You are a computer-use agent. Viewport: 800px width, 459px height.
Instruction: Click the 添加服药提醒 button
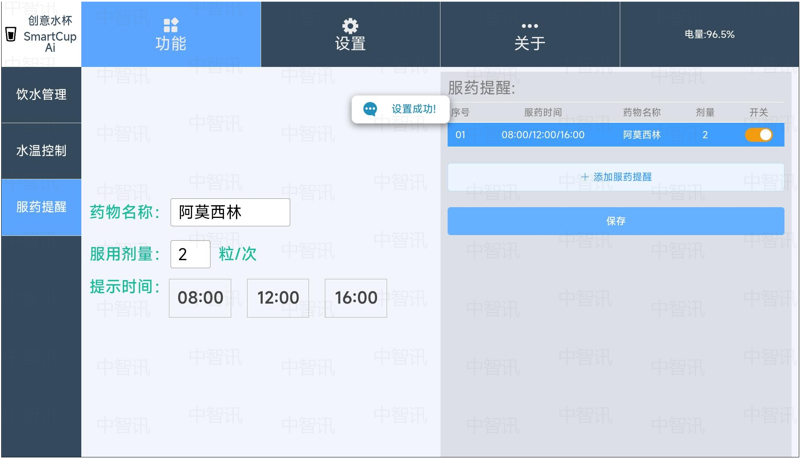click(x=616, y=177)
